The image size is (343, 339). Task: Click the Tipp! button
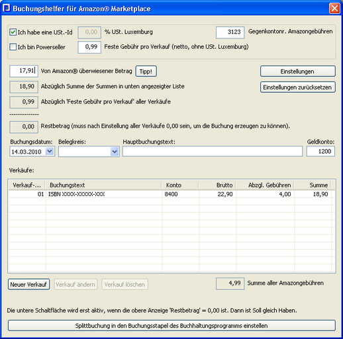tap(146, 72)
